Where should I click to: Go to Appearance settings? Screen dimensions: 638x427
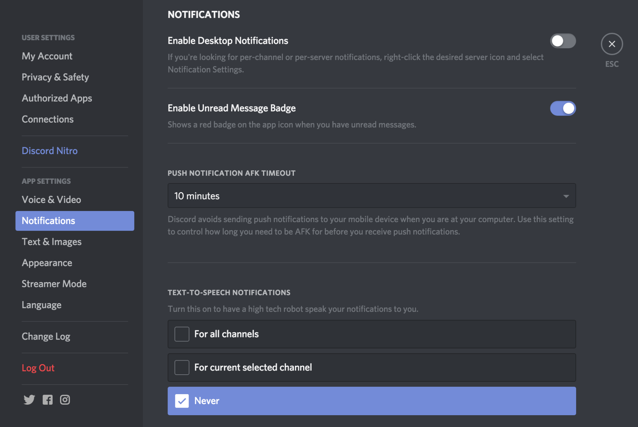47,263
